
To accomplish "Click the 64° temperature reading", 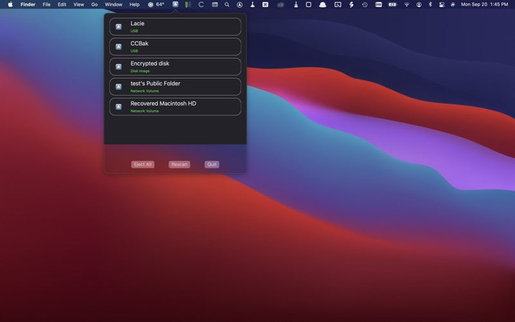I will point(160,5).
